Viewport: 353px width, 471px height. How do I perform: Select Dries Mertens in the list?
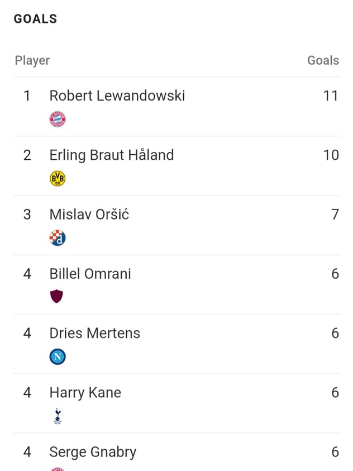click(x=94, y=333)
